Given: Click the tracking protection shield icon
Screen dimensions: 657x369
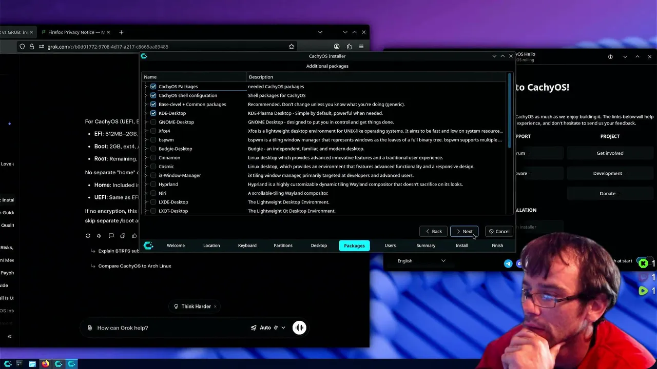Looking at the screenshot, I should pyautogui.click(x=22, y=47).
